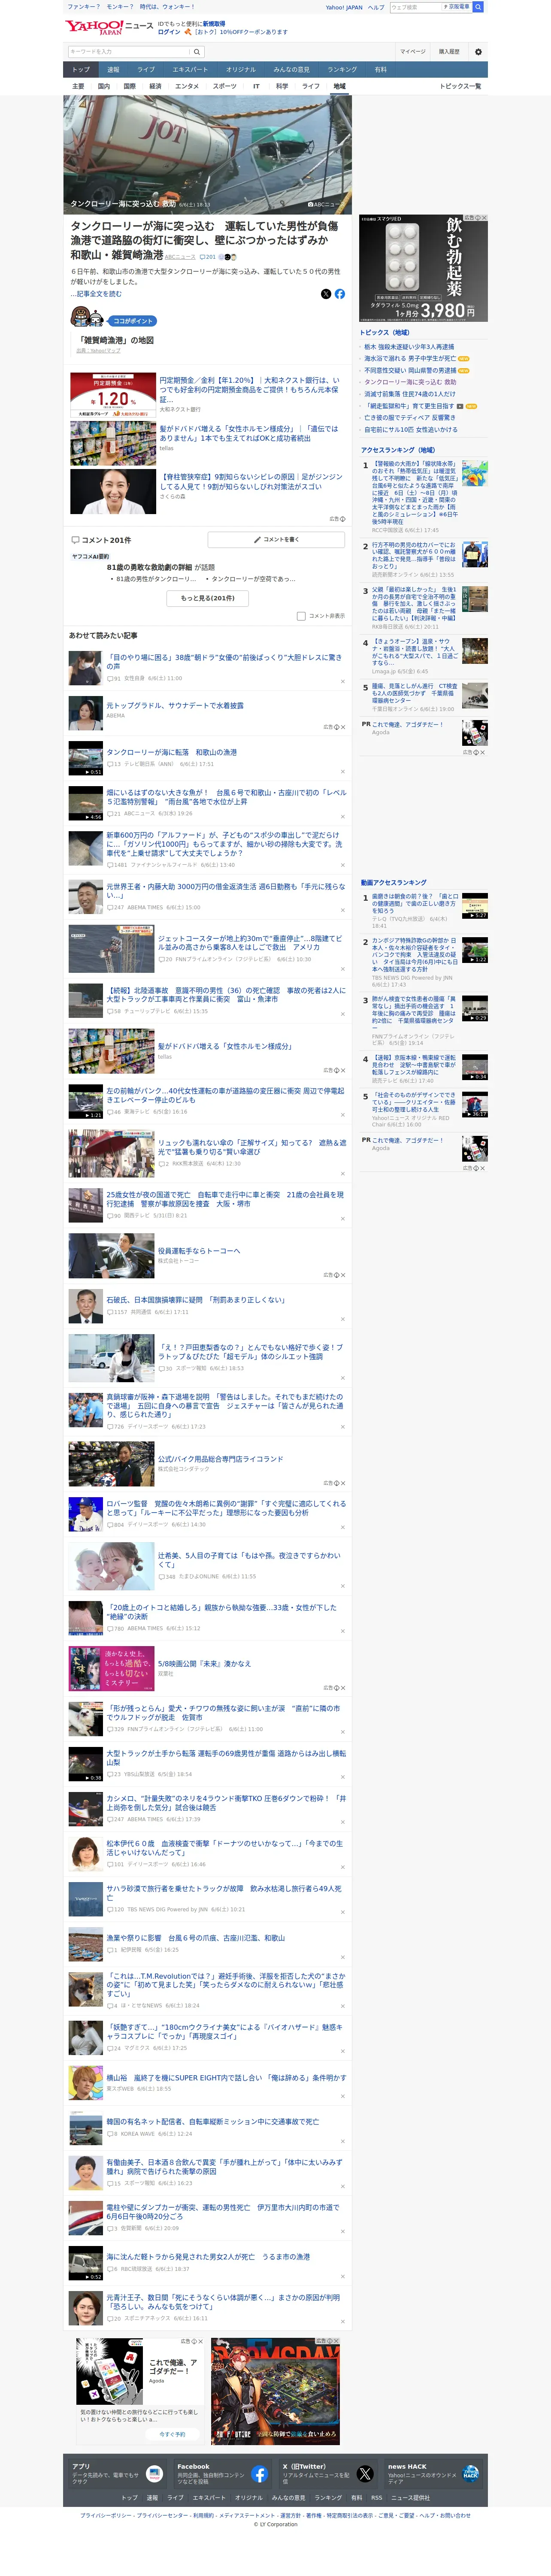Click …記事全文を読む link
This screenshot has width=551, height=2576.
pos(96,294)
